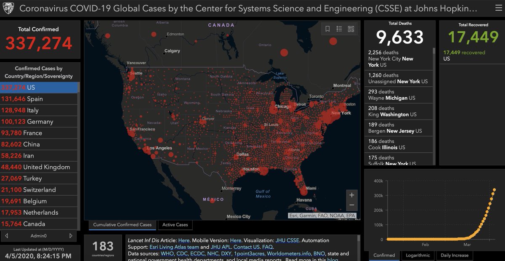Open the Contact US link
Screen dimensions: 505x261
coord(247,247)
